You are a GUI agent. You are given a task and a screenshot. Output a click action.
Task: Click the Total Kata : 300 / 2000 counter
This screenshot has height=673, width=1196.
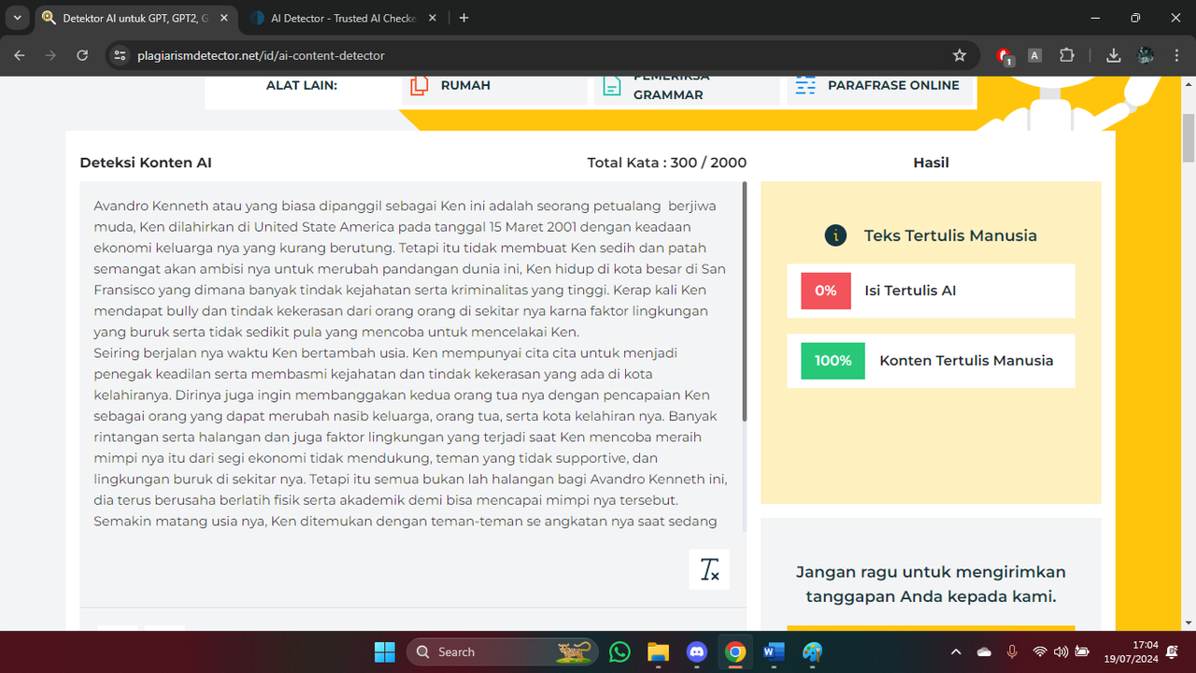(x=667, y=163)
